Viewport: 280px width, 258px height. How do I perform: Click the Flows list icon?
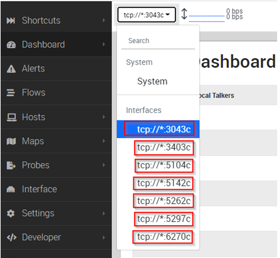(x=11, y=93)
